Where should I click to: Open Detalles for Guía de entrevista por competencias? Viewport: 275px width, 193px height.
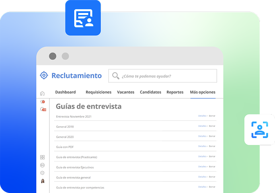point(202,187)
